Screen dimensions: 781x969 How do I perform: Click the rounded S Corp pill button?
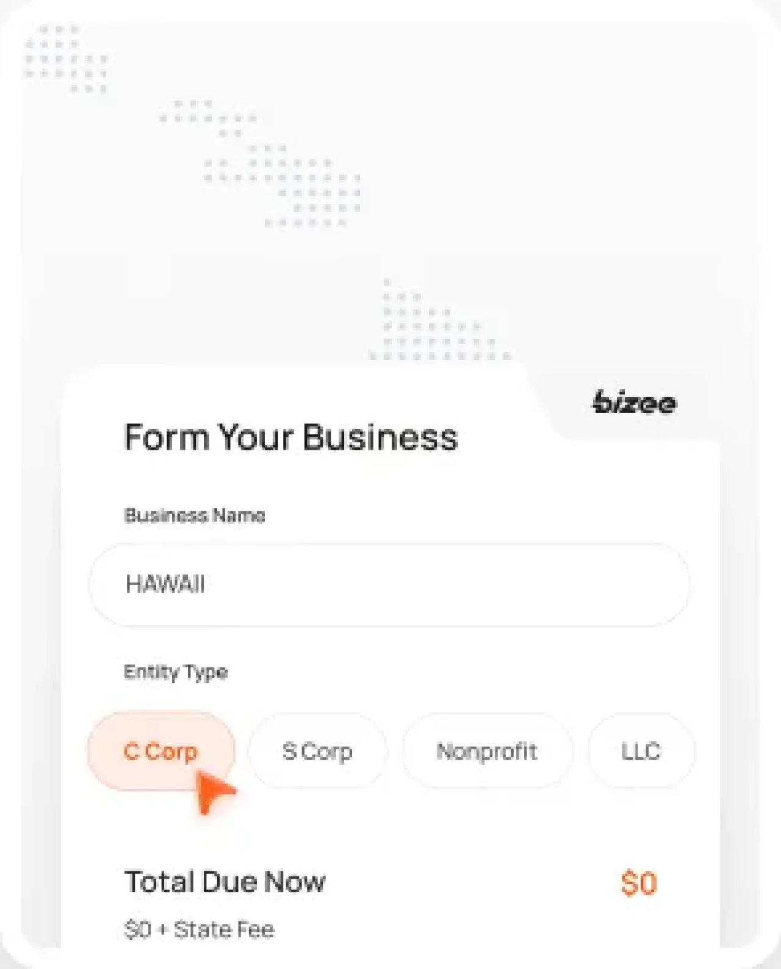tap(318, 752)
